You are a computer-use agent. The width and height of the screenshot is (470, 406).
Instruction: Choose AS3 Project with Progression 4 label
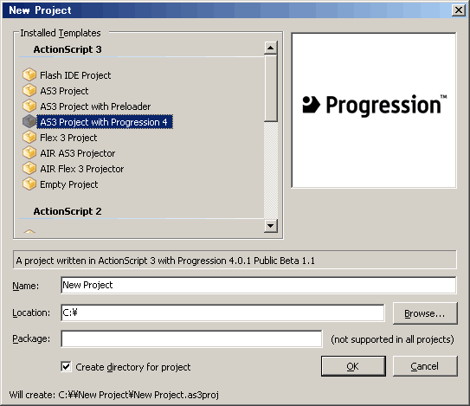click(105, 122)
